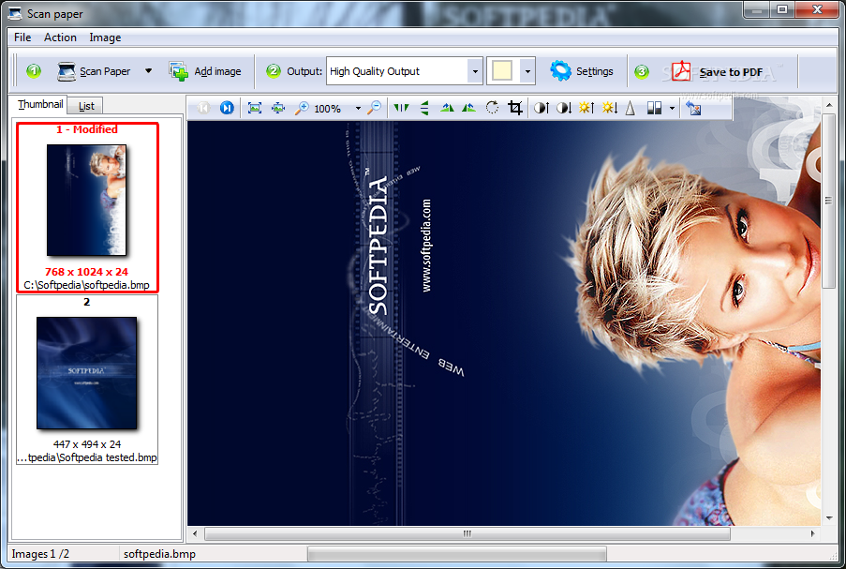Screen dimensions: 846x569
Task: Click Save to PDF
Action: click(718, 71)
